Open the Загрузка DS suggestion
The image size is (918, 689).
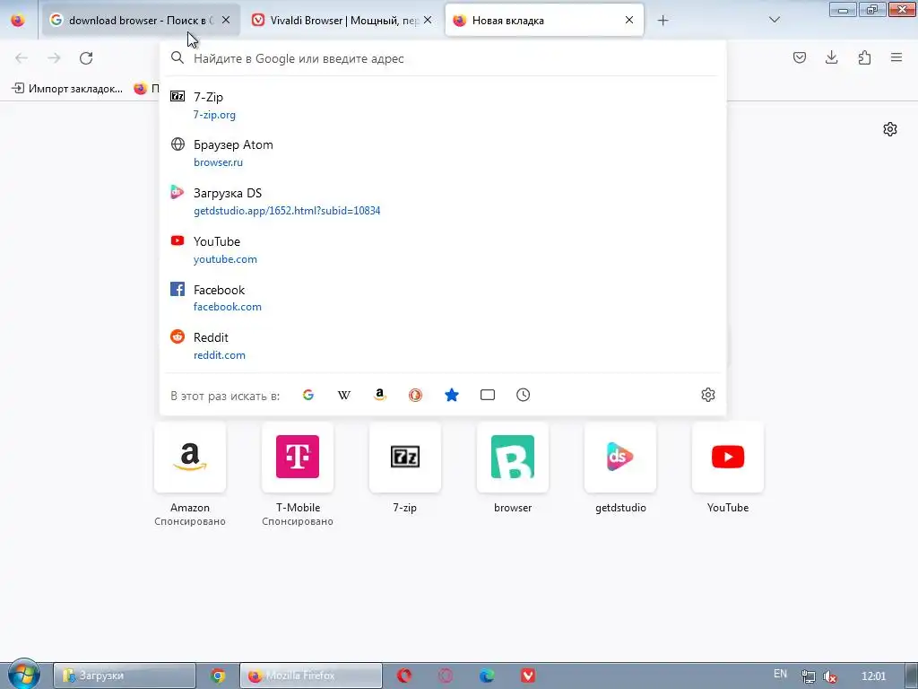point(443,201)
